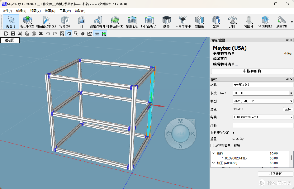Click the triangle question-mark icon

tap(90, 33)
